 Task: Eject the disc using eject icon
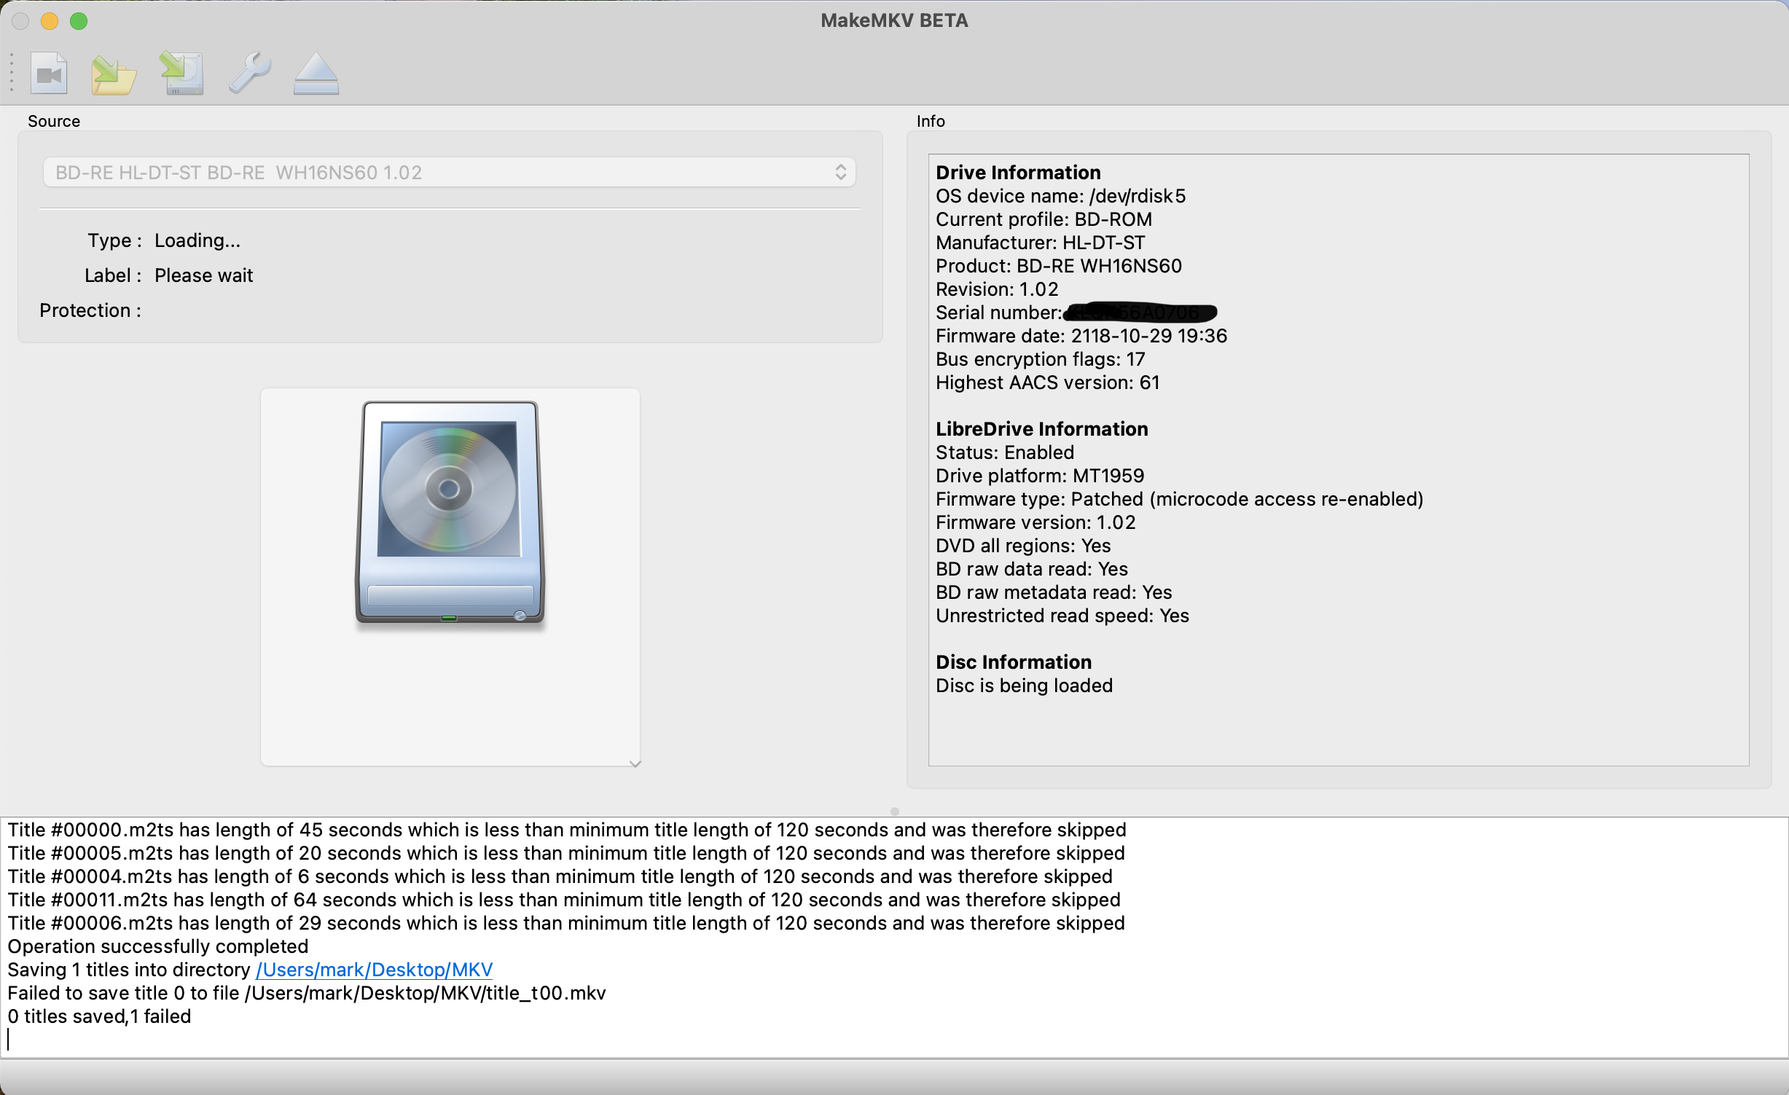[316, 74]
